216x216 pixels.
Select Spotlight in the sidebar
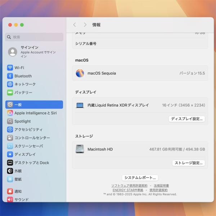[x=34, y=121]
